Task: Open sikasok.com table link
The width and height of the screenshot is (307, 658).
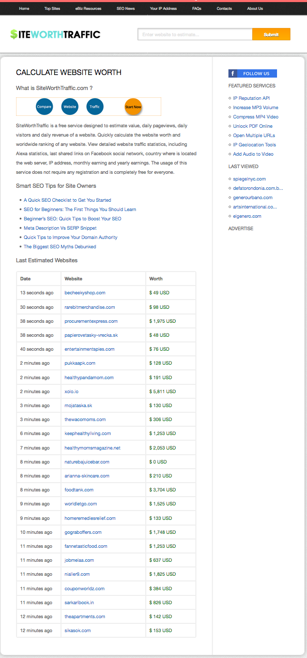Action: (x=78, y=631)
